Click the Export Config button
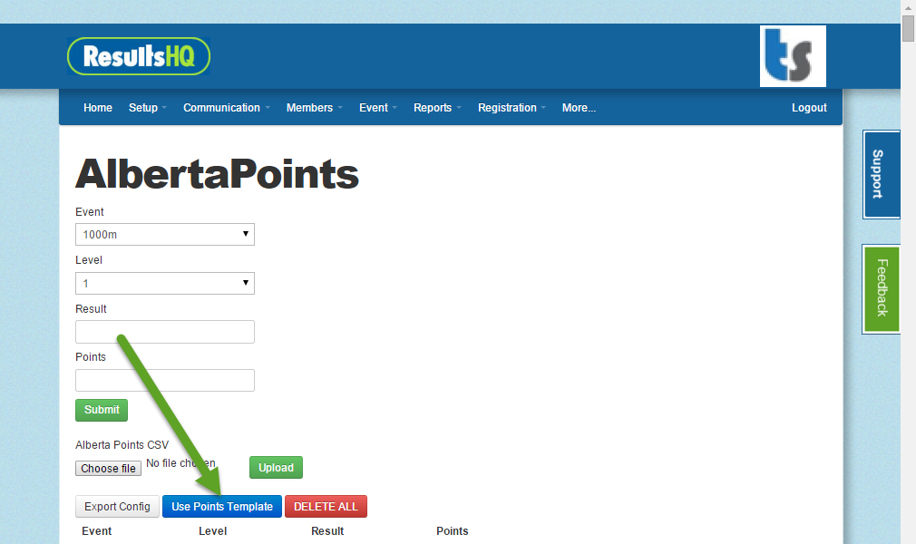The height and width of the screenshot is (544, 916). [117, 507]
